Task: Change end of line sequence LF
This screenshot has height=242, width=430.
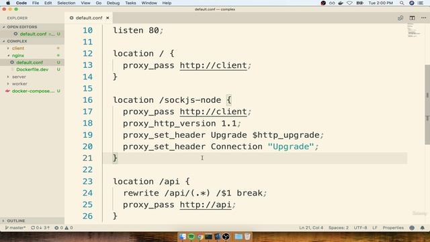Action: (x=375, y=228)
